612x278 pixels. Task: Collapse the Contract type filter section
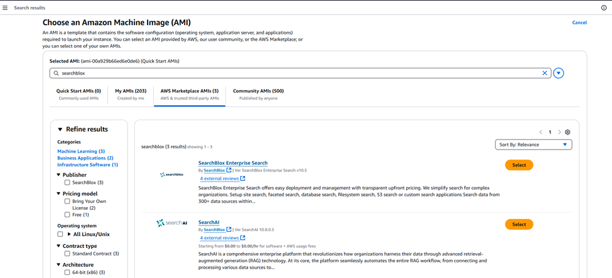[x=58, y=246]
